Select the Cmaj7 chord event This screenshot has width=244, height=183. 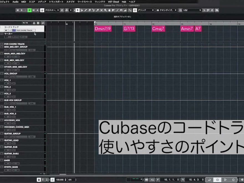pos(158,29)
